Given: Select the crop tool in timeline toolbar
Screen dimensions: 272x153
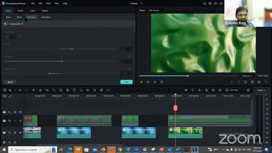Looking at the screenshot, I should coord(47,90).
